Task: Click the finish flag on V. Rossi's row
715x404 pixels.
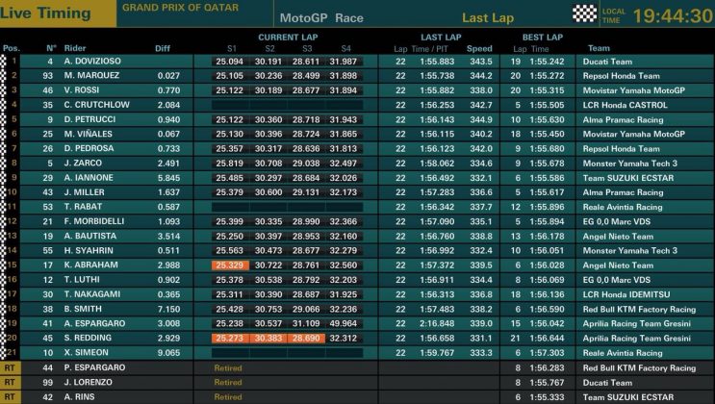Action: pyautogui.click(x=4, y=89)
